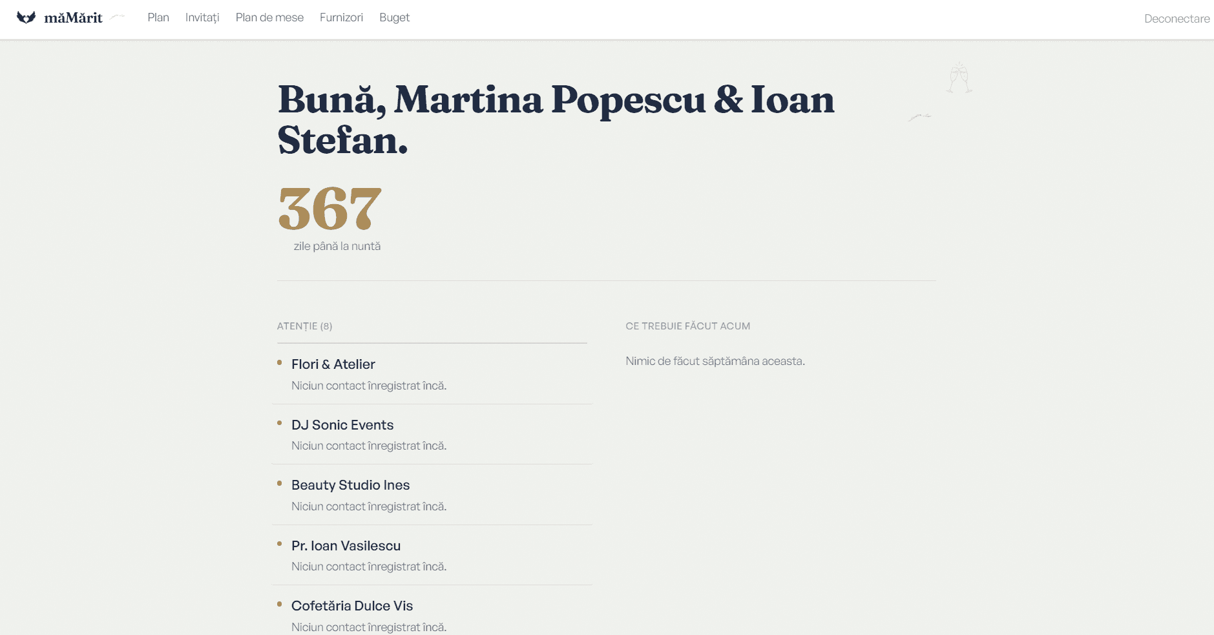Click the bullet dot beside Cofetăria Dulce Vis
This screenshot has height=635, width=1214.
279,604
